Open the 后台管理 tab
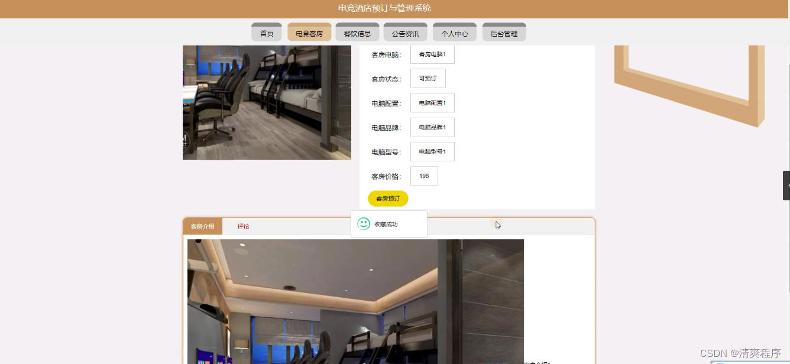The height and width of the screenshot is (364, 790). click(x=504, y=33)
